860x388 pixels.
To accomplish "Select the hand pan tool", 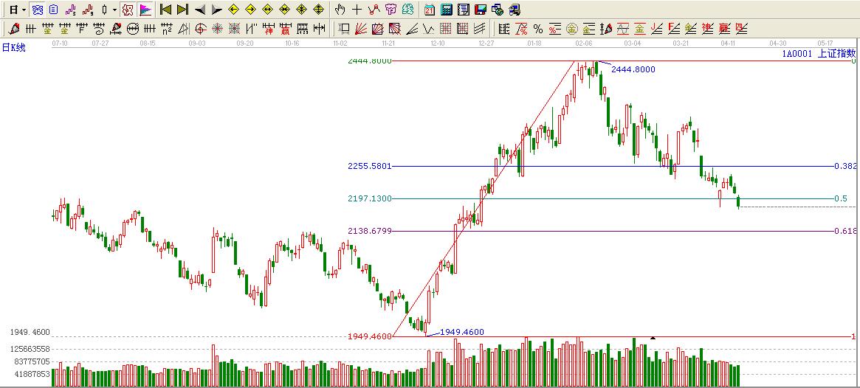I will (340, 10).
